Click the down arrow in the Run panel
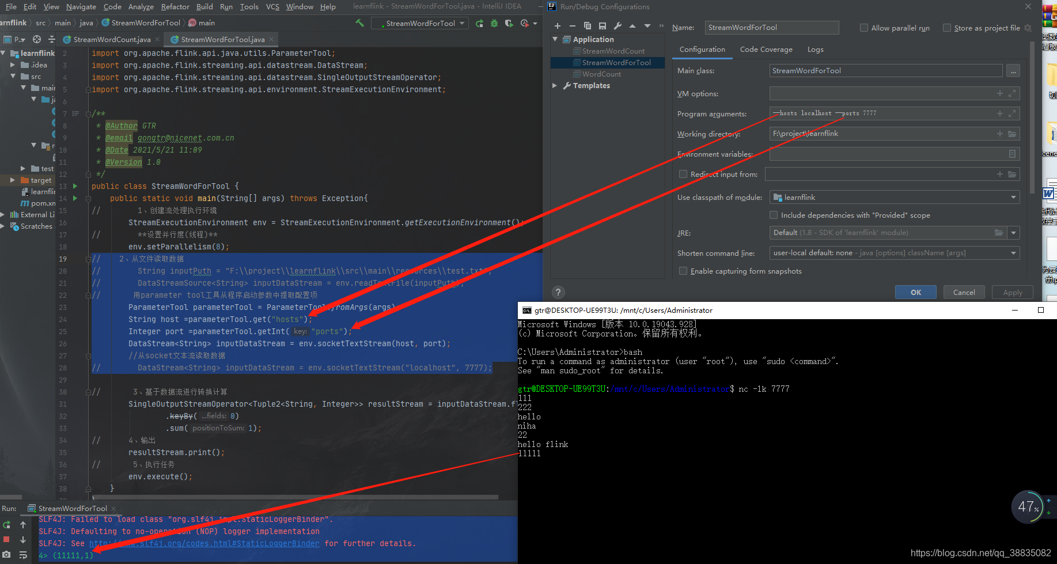This screenshot has width=1057, height=564. (x=23, y=539)
